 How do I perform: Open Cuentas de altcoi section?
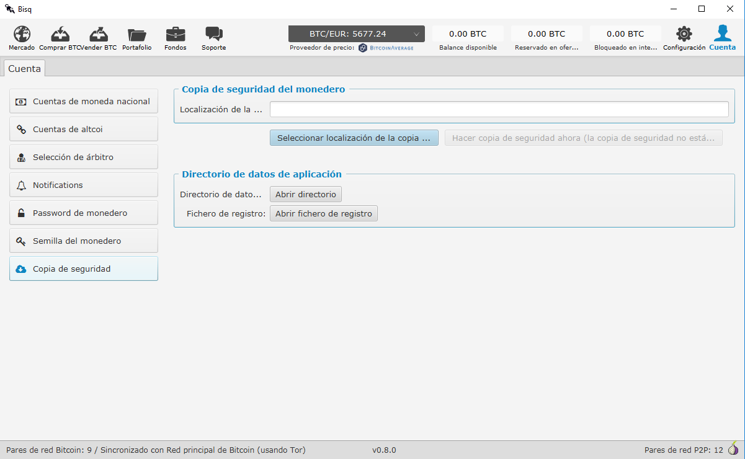[x=84, y=129]
